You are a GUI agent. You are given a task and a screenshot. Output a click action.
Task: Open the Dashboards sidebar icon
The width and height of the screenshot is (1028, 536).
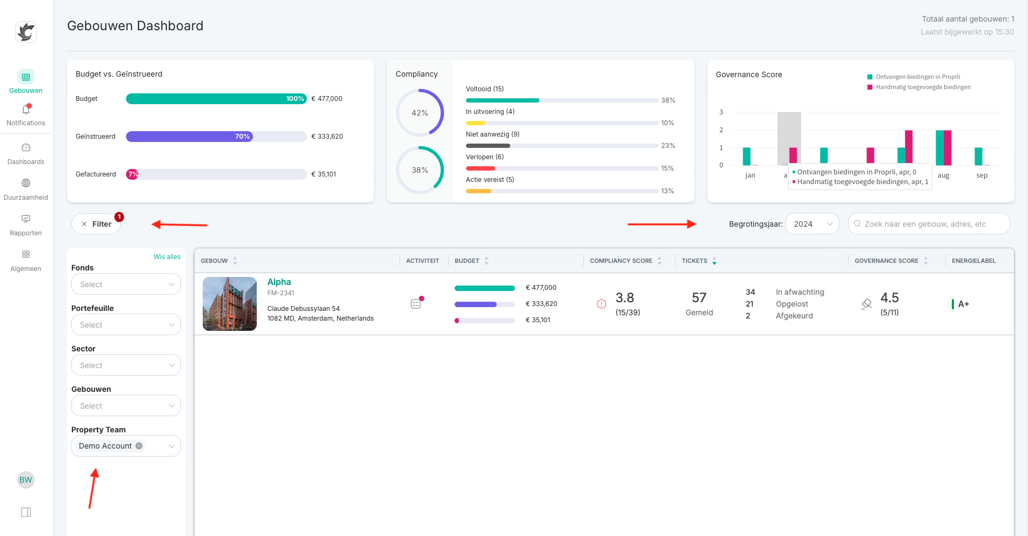tap(25, 153)
